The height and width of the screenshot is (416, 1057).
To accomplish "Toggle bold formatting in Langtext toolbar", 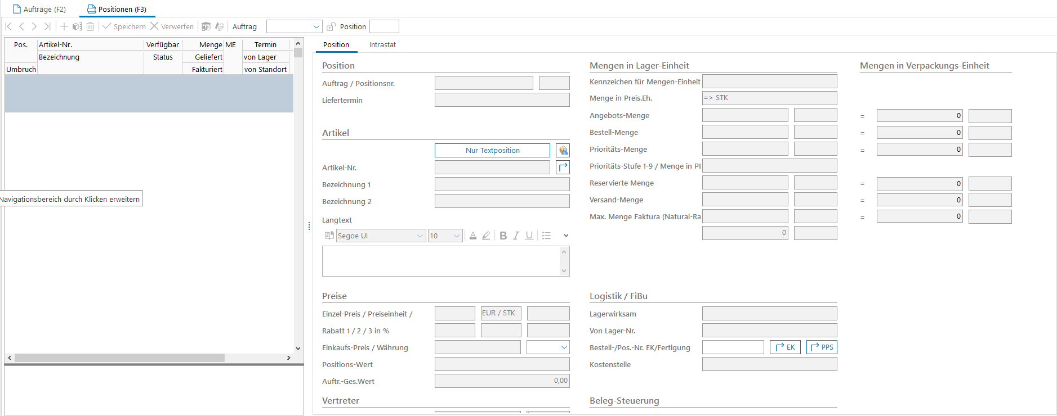I will tap(503, 236).
